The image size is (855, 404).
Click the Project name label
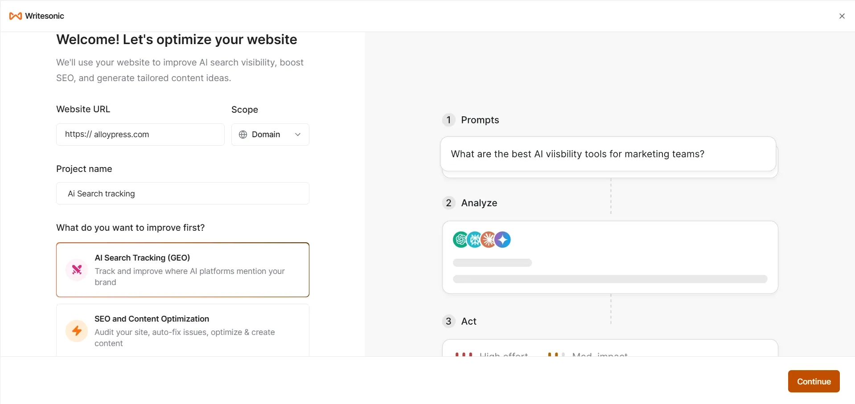[84, 169]
